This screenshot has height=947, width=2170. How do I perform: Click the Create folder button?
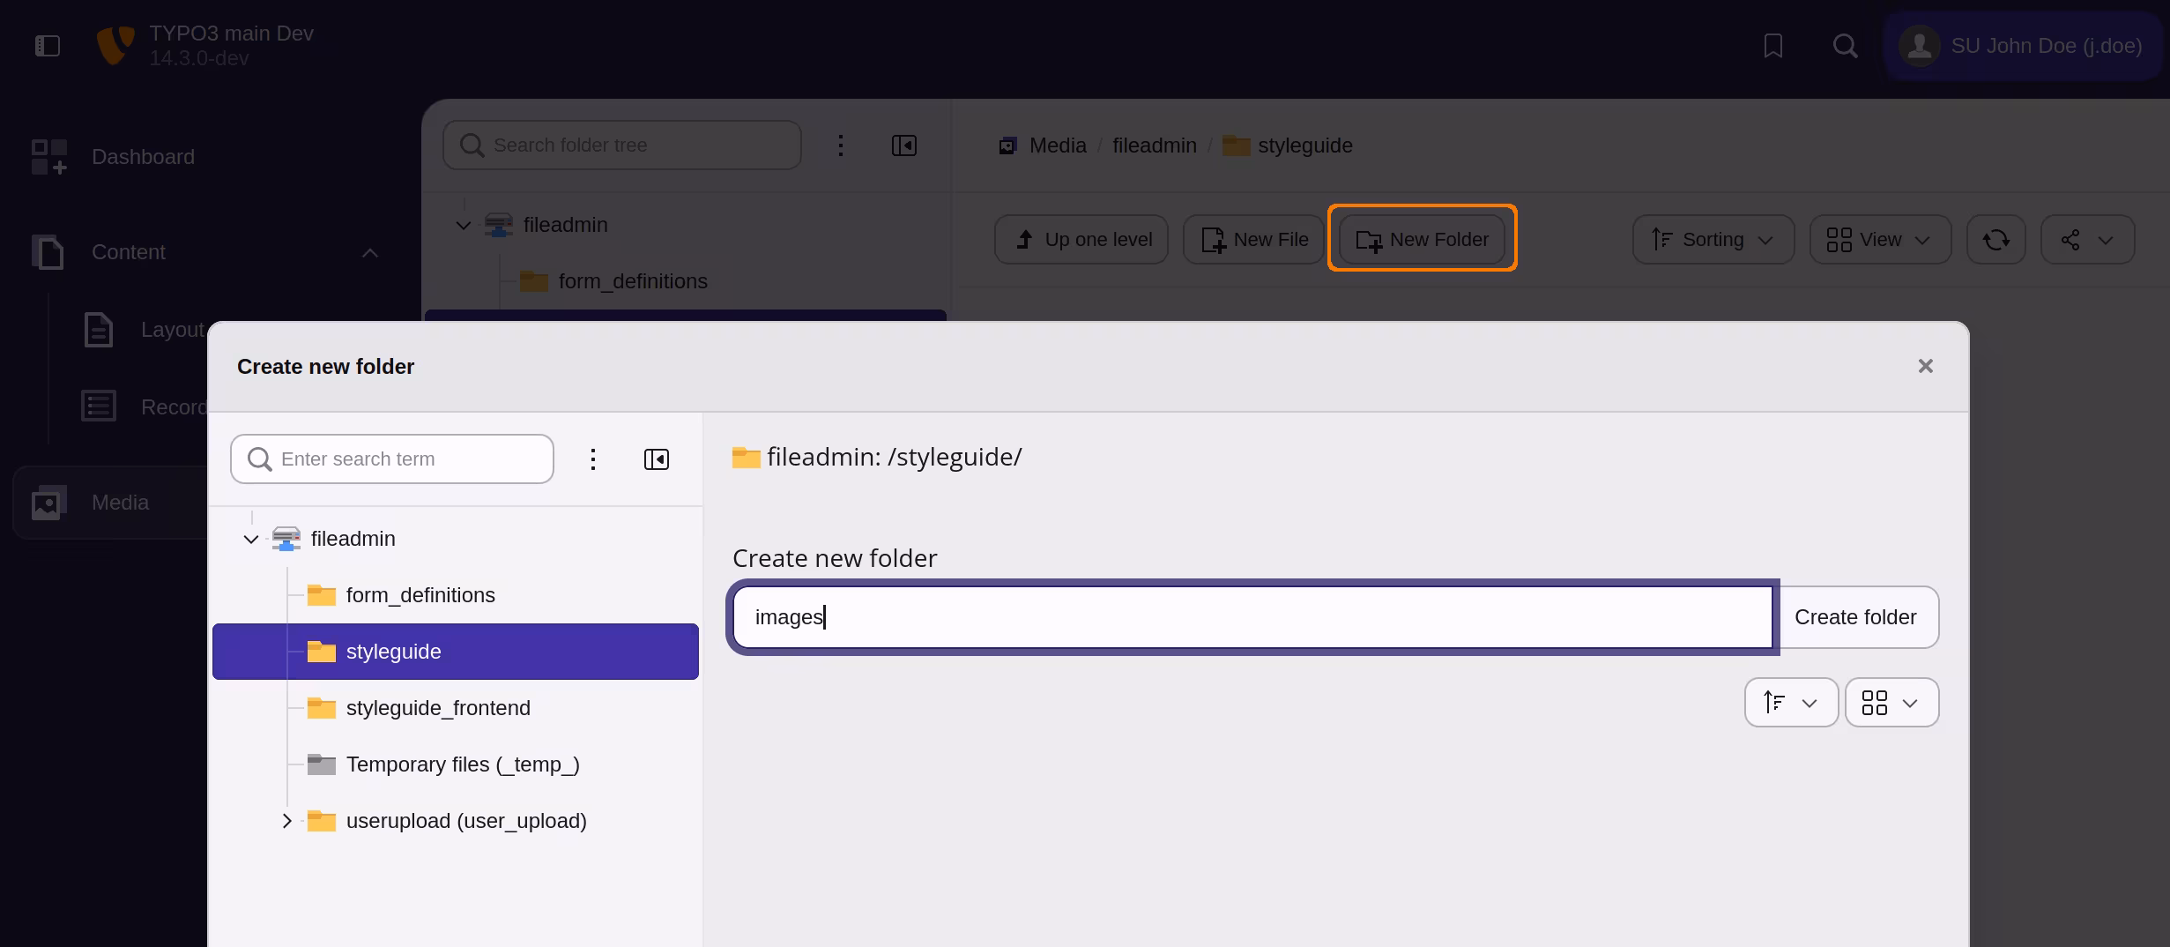1856,616
